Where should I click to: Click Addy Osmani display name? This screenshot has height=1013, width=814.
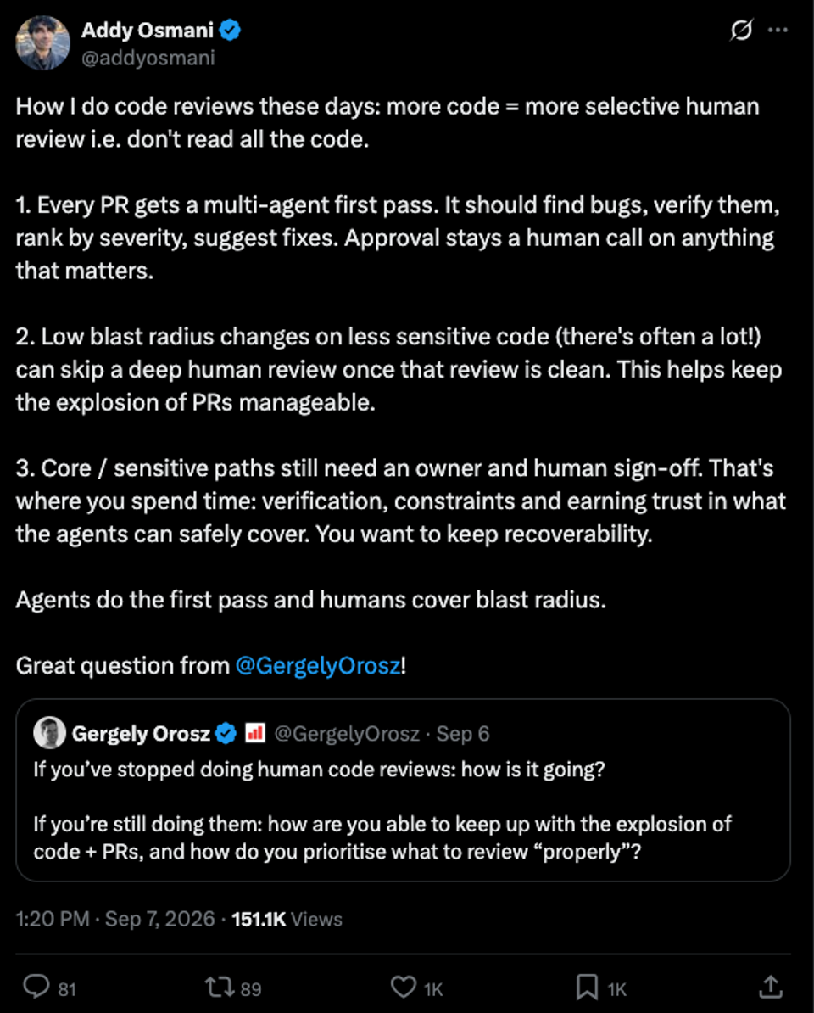point(148,30)
